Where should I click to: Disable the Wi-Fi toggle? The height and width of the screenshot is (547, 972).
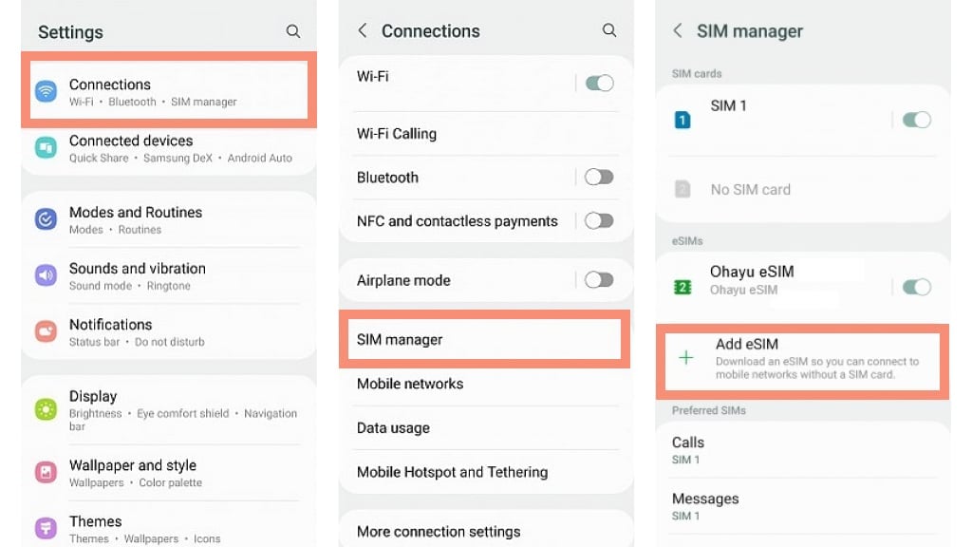point(598,84)
